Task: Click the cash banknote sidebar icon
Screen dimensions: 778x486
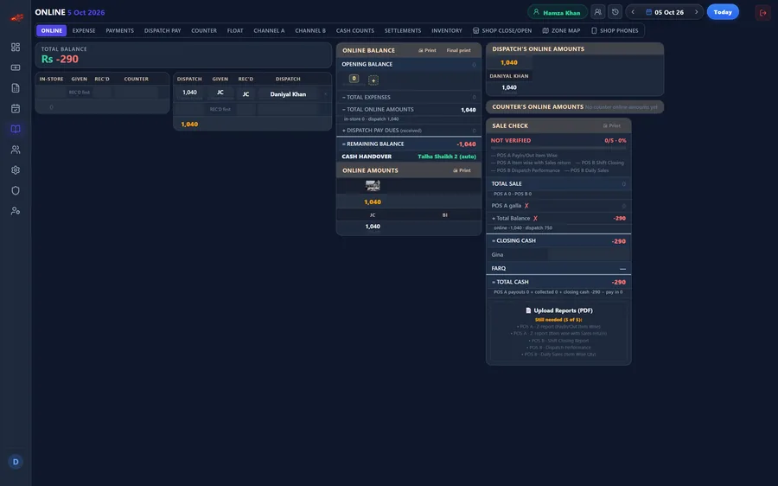Action: [16, 67]
